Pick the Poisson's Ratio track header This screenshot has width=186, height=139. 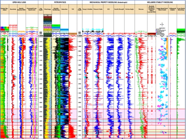point(98,9)
